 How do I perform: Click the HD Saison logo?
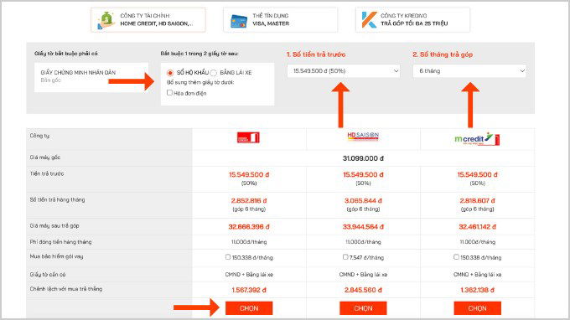(x=363, y=137)
